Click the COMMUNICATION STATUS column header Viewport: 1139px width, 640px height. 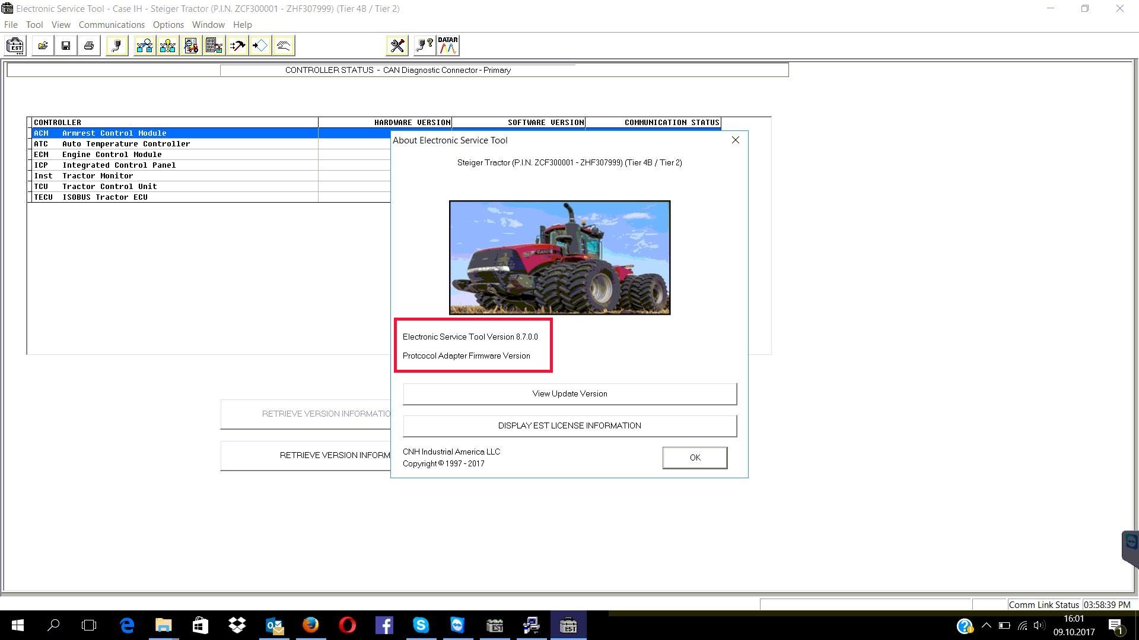tap(653, 123)
